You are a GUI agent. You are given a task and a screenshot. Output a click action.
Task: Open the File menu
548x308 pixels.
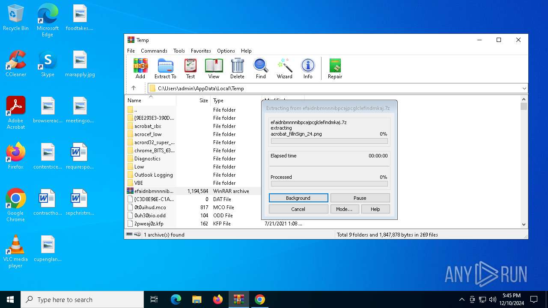coord(131,50)
